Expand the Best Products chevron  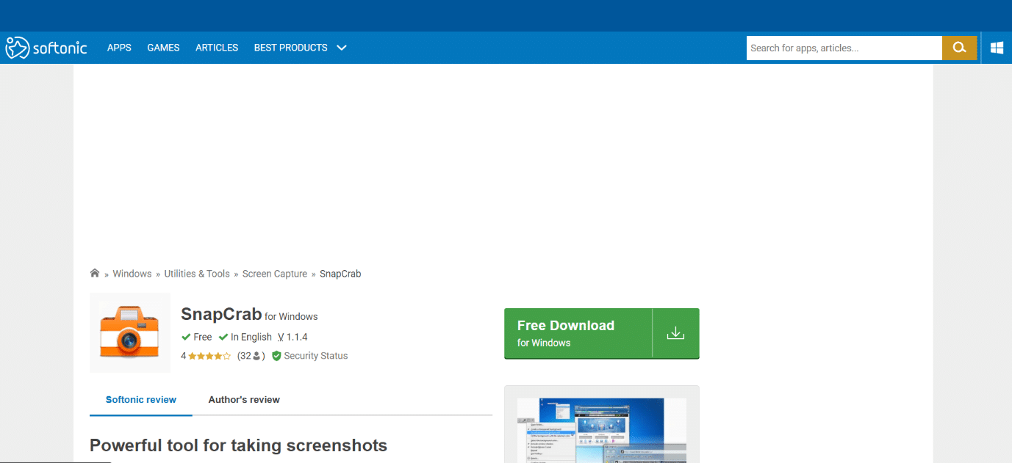[x=342, y=48]
